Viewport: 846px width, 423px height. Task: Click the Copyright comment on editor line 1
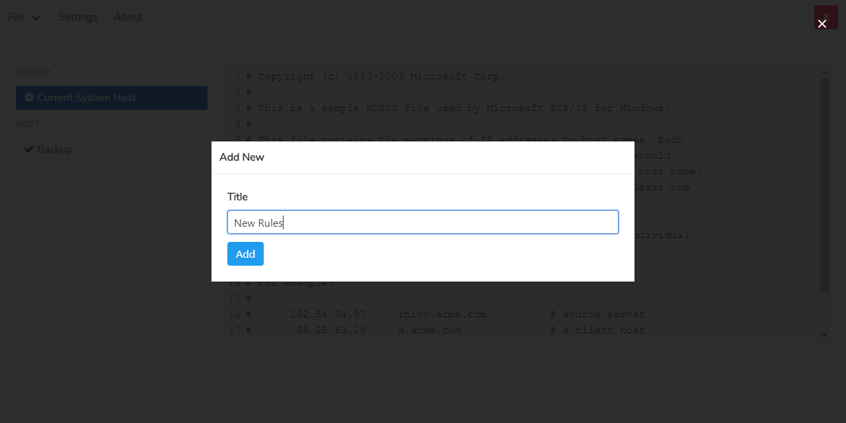click(381, 77)
